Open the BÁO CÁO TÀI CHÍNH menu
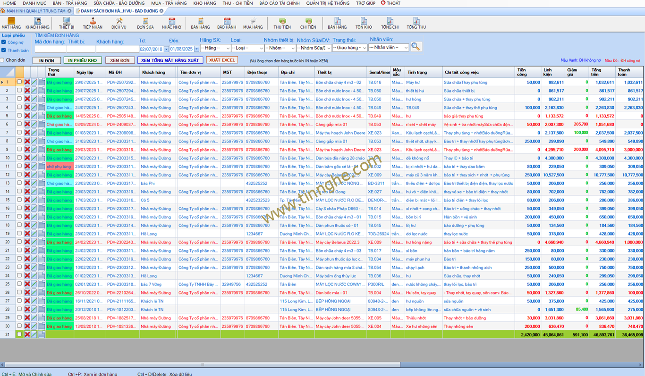This screenshot has height=376, width=645. (x=280, y=3)
